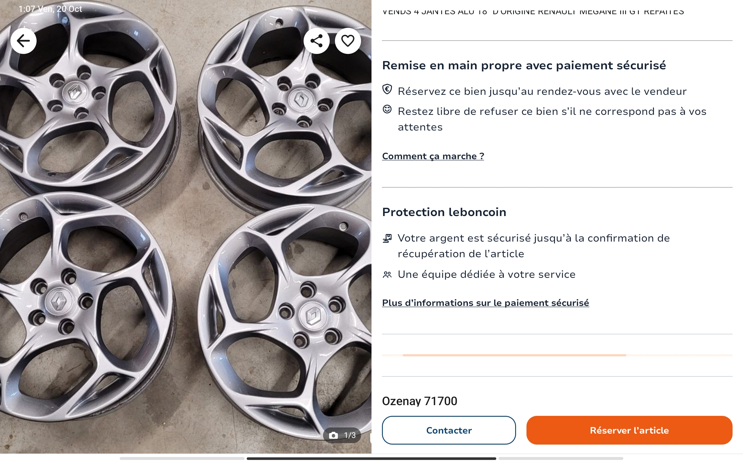Click the smiley face icon
The width and height of the screenshot is (743, 464).
pos(387,109)
